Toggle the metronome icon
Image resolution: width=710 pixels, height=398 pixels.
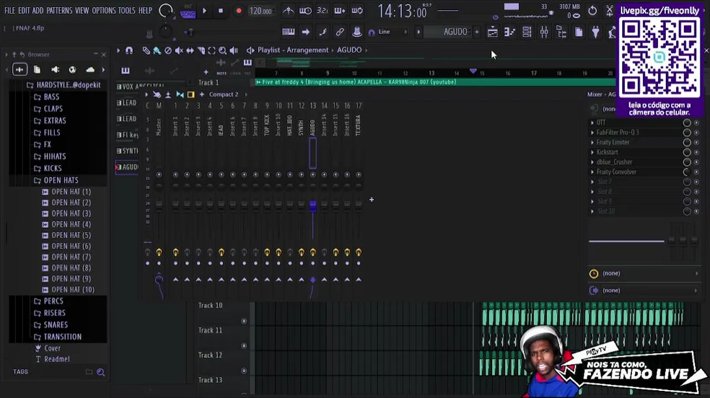pos(288,11)
